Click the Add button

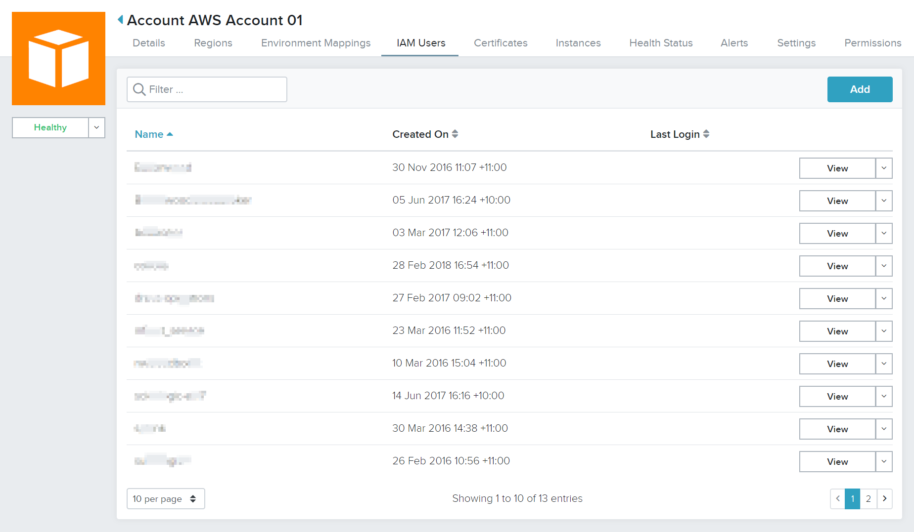[860, 89]
